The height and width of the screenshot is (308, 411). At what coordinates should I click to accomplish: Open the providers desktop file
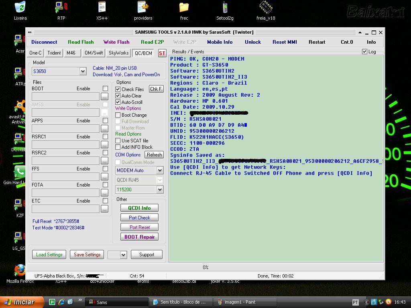(x=143, y=11)
